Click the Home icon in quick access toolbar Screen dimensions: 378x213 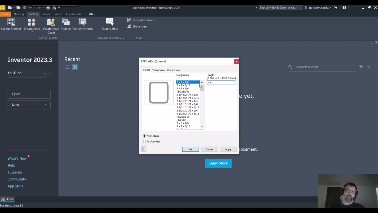point(48,8)
